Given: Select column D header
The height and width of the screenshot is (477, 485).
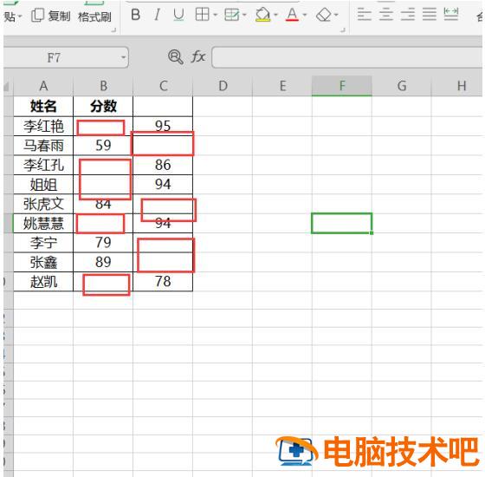Looking at the screenshot, I should click(223, 86).
